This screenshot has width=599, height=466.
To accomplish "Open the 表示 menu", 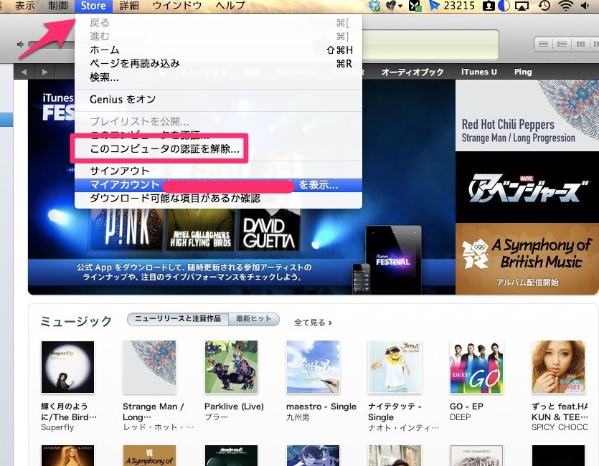I will [25, 6].
